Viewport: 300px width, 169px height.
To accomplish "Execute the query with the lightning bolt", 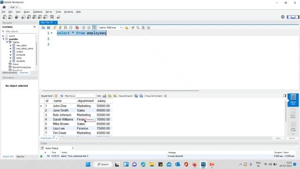I will coord(55,28).
